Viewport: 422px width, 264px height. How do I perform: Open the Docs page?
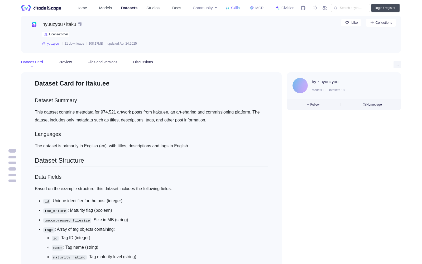pos(177,8)
